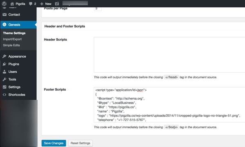Screen dimensions: 245x147
Task: Click the Tools wrench icon
Action: pyautogui.click(x=4, y=79)
